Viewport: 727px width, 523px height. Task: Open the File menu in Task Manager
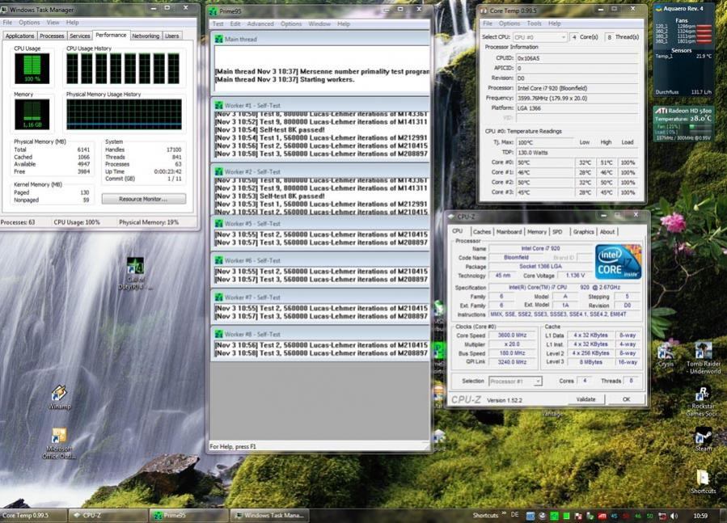coord(8,23)
